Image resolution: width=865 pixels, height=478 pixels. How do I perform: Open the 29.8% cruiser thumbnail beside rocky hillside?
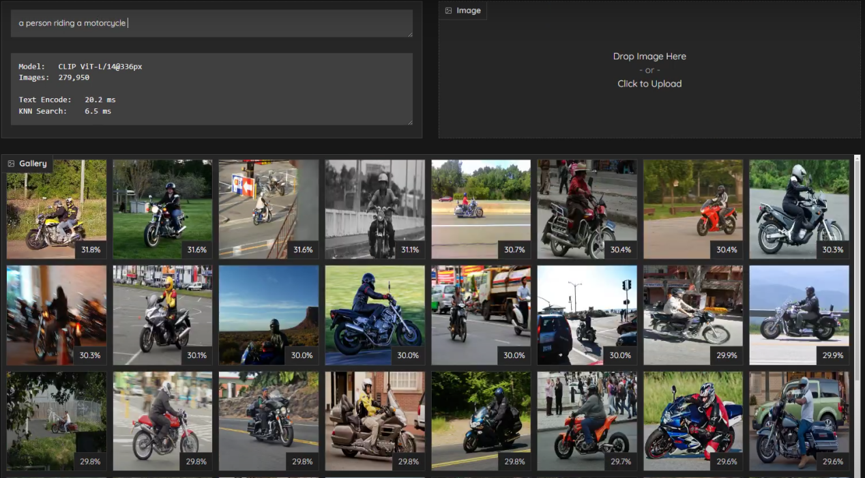[x=269, y=421]
